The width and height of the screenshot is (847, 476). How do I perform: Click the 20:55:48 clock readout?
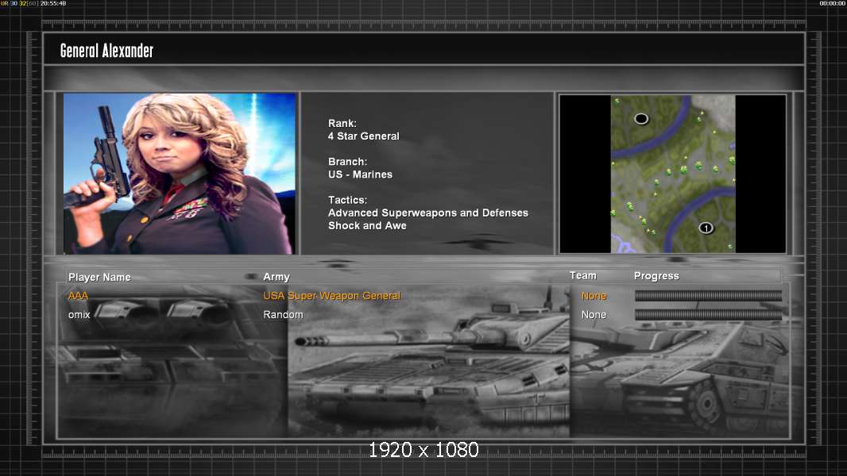(53, 3)
